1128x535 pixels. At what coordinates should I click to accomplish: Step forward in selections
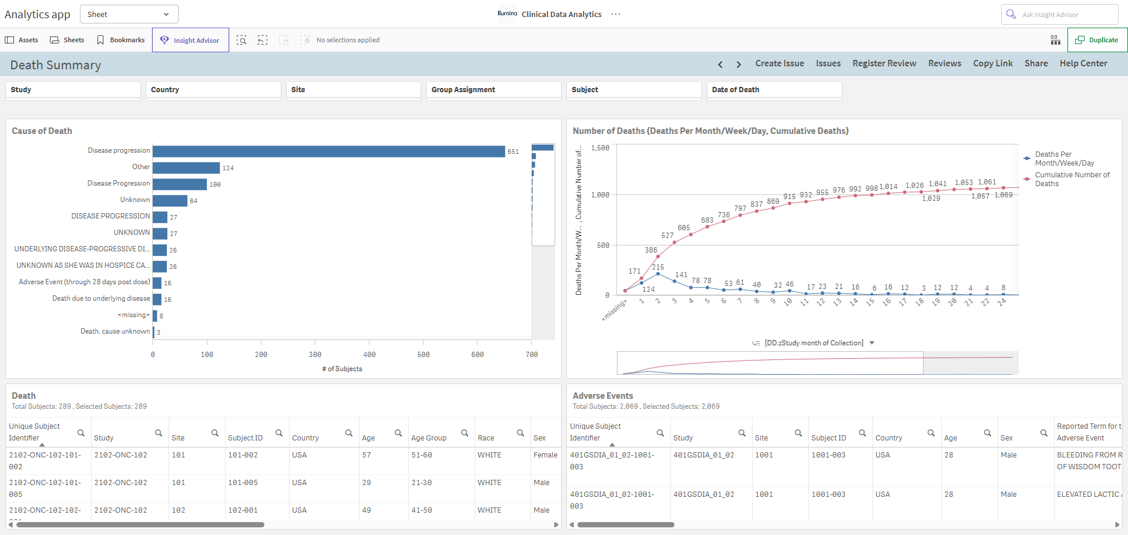(284, 40)
